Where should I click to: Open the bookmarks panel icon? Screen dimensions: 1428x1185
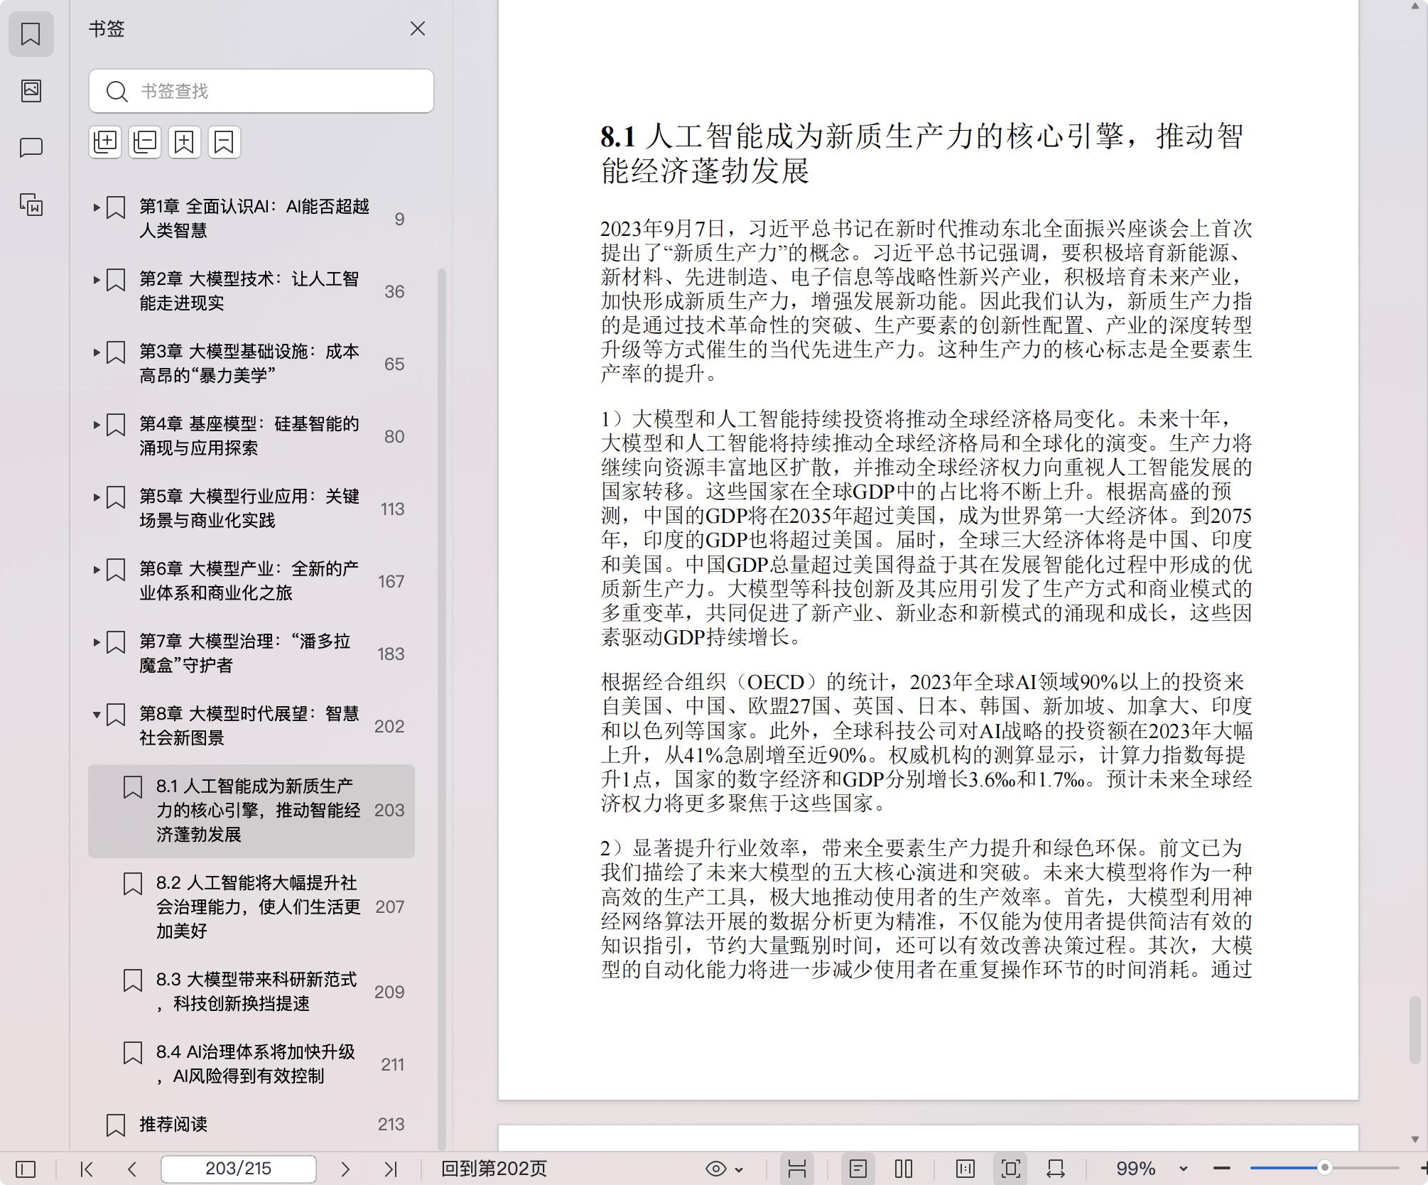click(31, 33)
